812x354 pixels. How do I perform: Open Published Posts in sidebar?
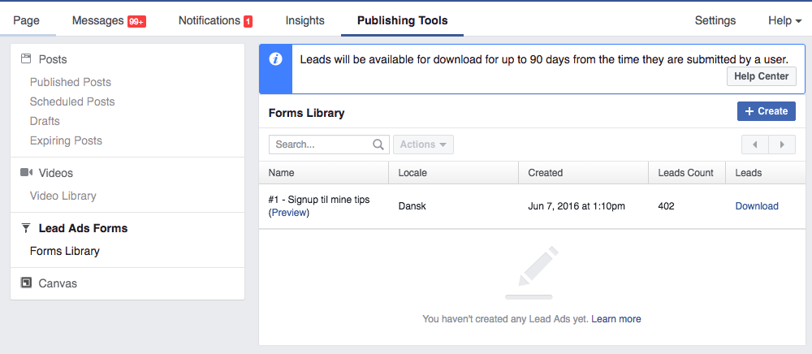[71, 82]
